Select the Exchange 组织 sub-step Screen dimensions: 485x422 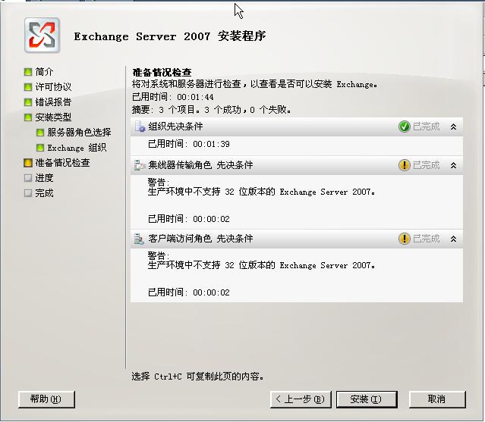pyautogui.click(x=77, y=148)
